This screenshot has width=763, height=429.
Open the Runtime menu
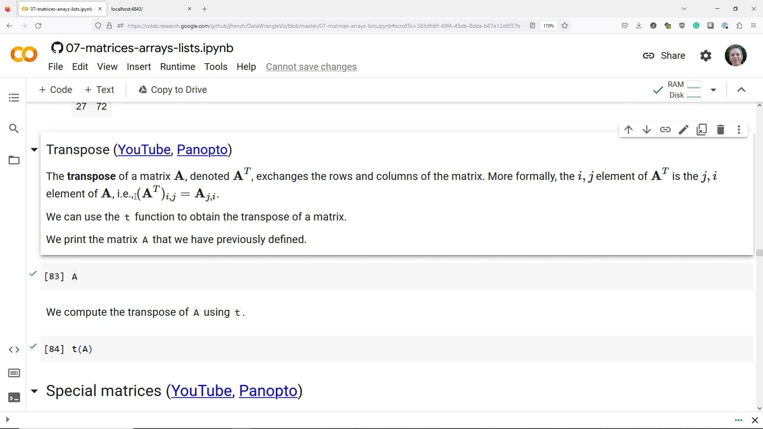click(x=178, y=67)
